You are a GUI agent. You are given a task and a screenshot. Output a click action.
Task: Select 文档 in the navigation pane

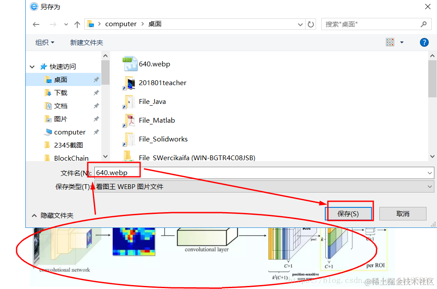(x=61, y=106)
